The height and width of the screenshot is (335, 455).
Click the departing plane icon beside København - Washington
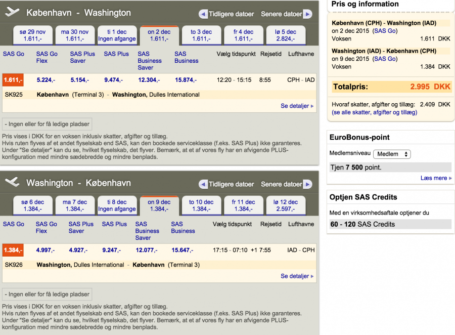[12, 12]
